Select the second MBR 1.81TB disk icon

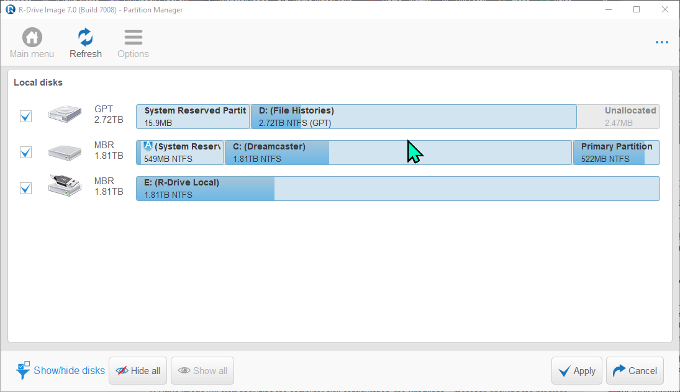pyautogui.click(x=65, y=152)
